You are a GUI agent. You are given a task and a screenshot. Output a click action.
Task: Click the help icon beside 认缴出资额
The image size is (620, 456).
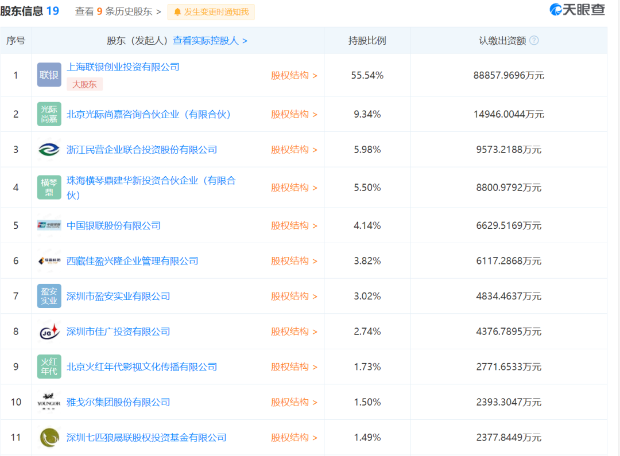tap(534, 40)
